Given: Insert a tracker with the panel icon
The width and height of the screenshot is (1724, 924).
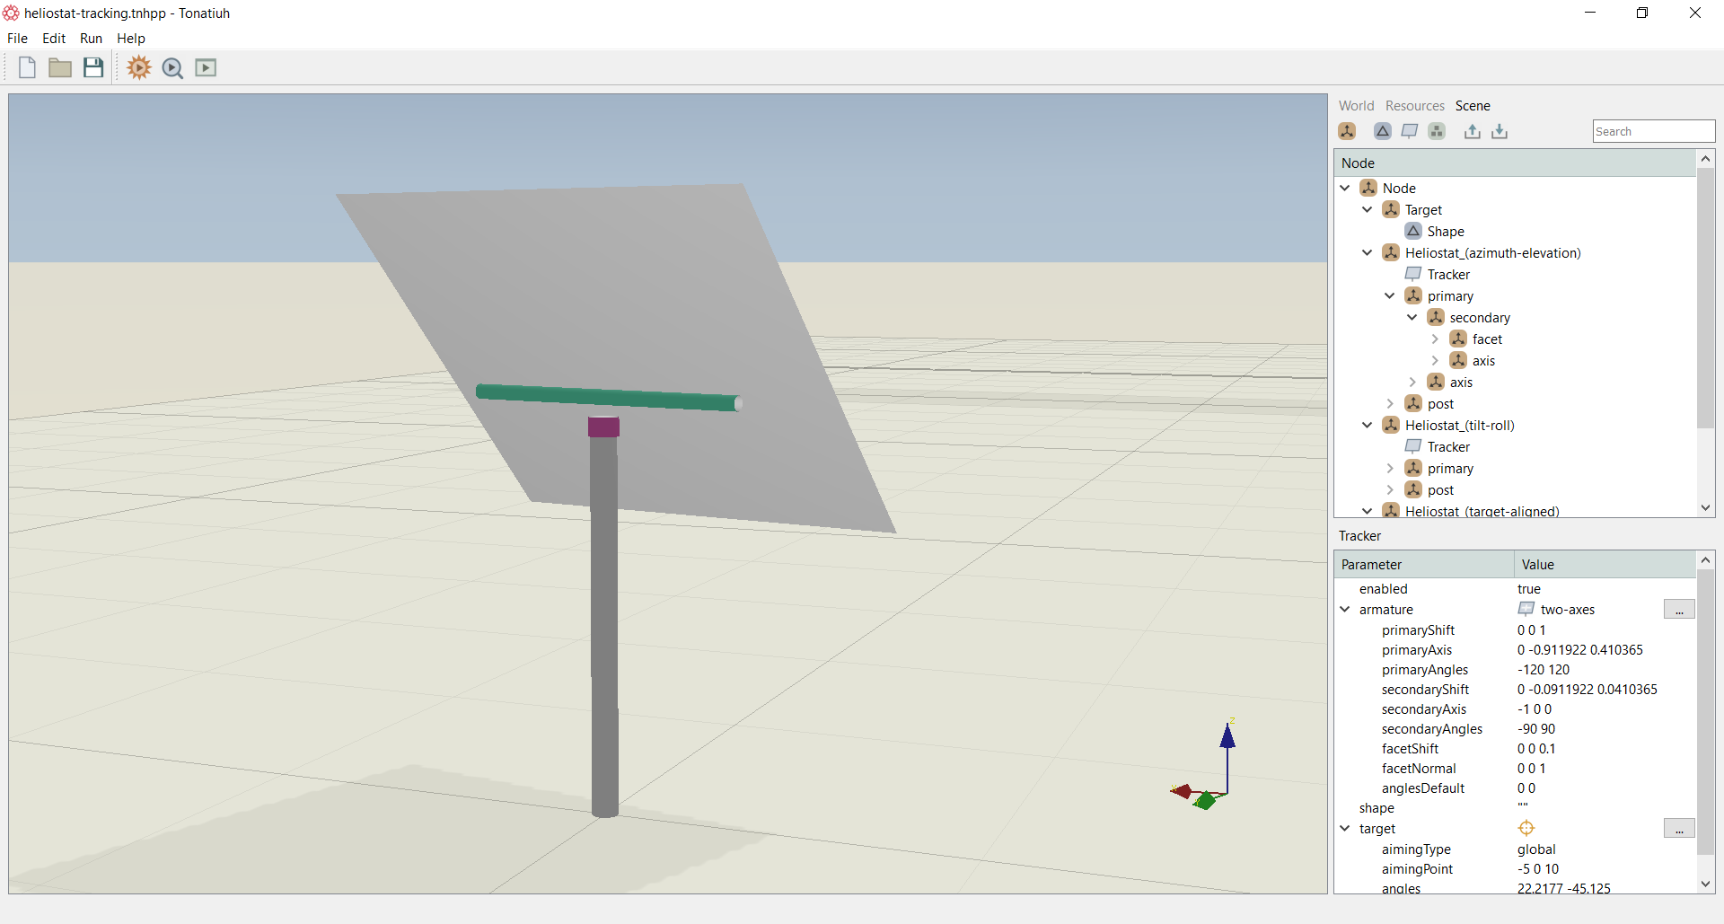Looking at the screenshot, I should point(1410,131).
